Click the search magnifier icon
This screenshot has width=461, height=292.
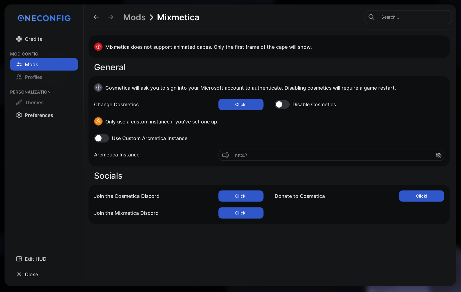point(372,17)
